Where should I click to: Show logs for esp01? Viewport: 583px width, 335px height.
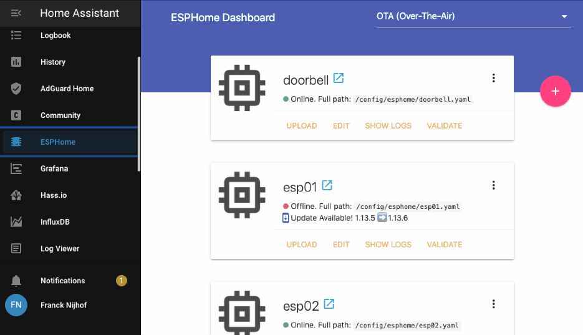(x=388, y=245)
